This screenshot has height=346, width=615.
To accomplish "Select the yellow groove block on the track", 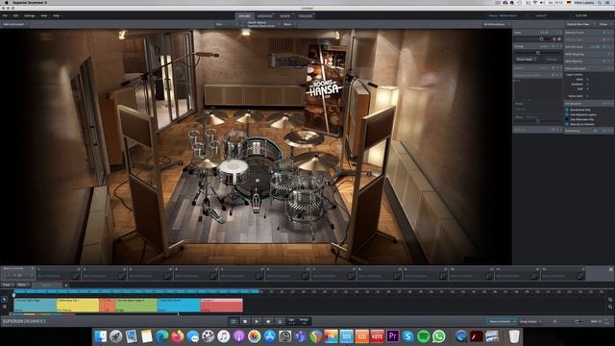I will pyautogui.click(x=78, y=306).
